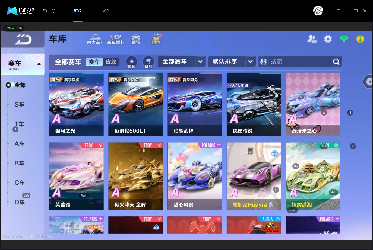Switch to the 我的 tab

(105, 11)
